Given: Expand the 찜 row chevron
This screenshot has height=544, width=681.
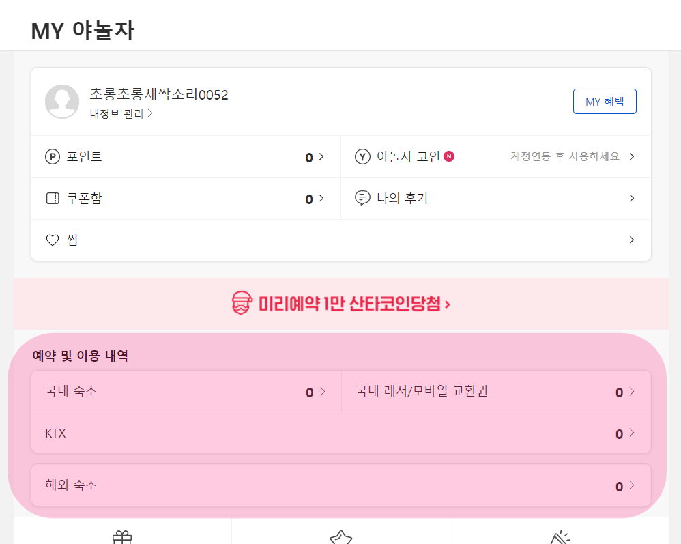Looking at the screenshot, I should [x=632, y=240].
